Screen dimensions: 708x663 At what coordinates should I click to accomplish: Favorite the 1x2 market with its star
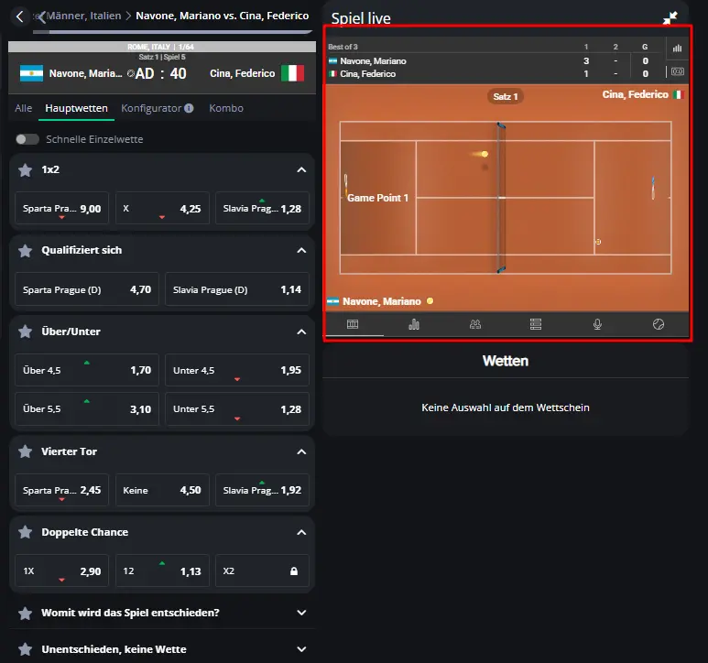pos(26,170)
